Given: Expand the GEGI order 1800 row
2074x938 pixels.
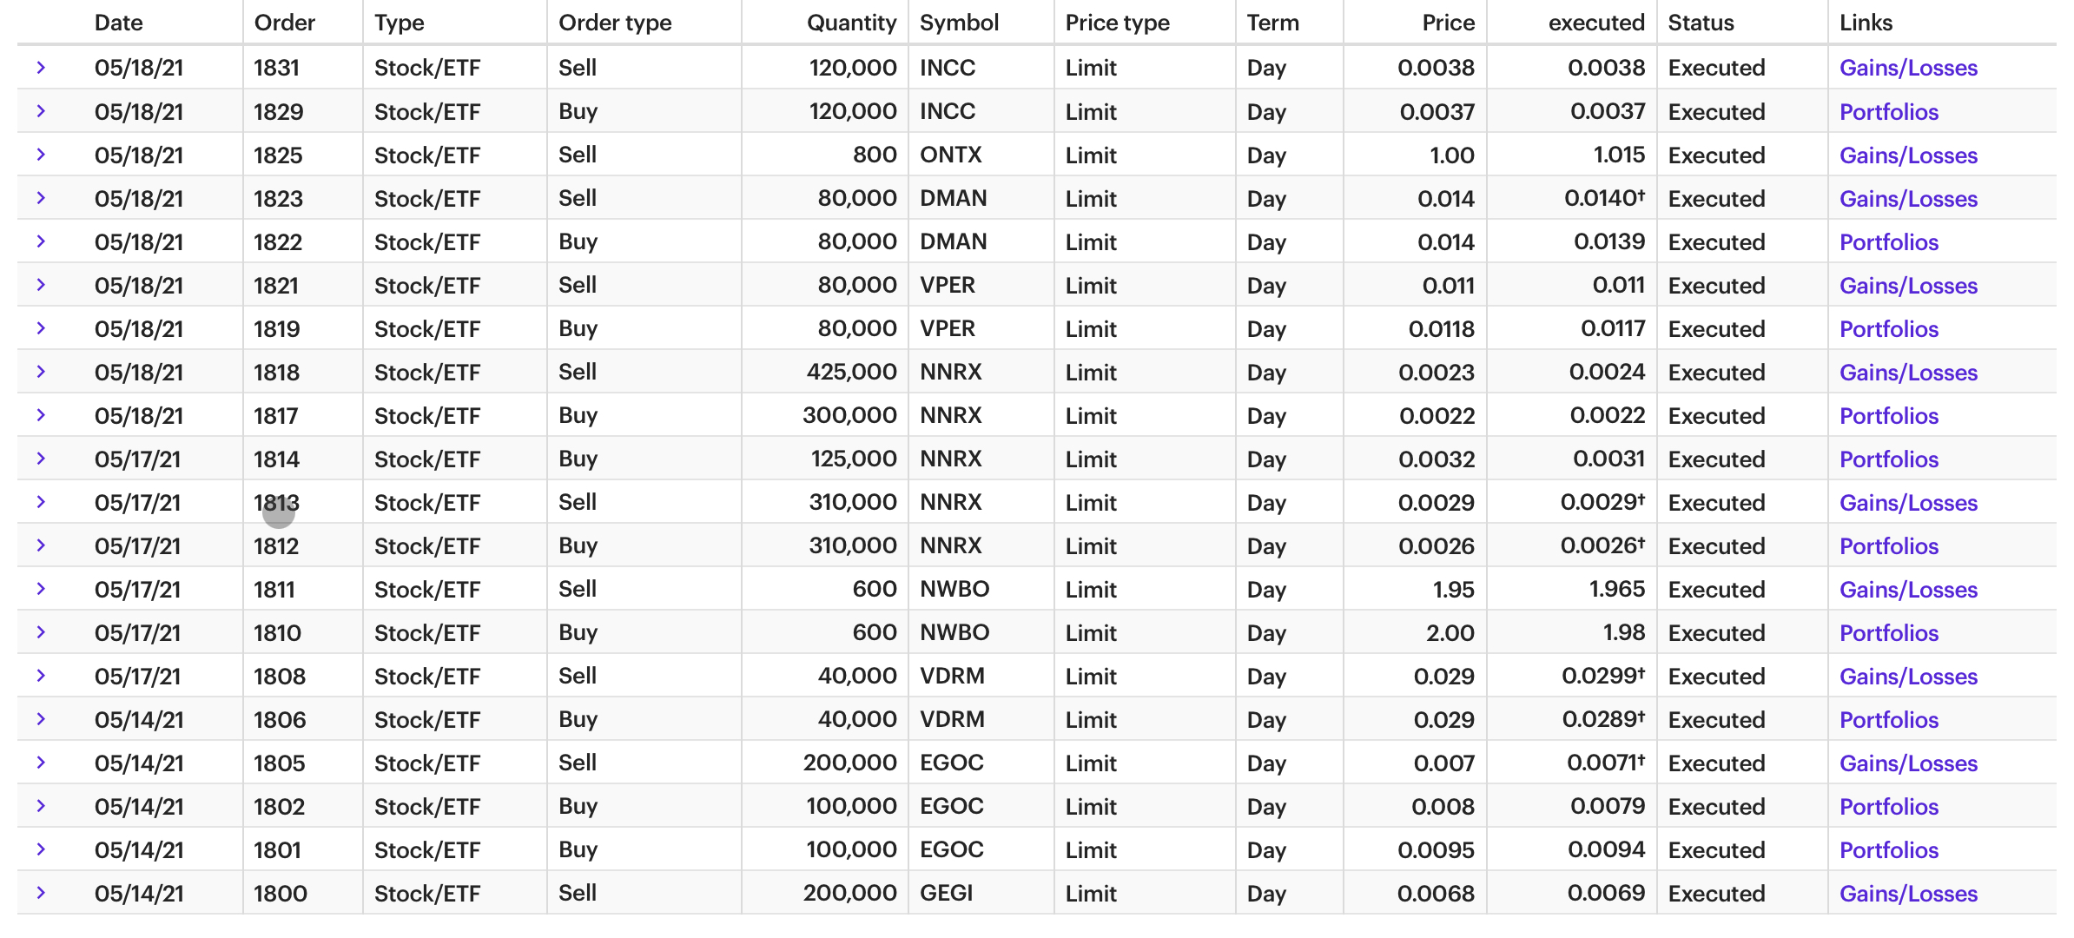Looking at the screenshot, I should (x=41, y=893).
